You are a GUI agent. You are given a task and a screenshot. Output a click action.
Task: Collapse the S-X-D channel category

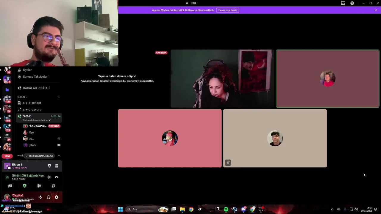22,97
